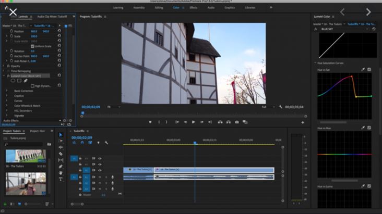Viewport: 382px width, 214px height.
Task: Open the Fit zoom level dropdown
Action: [x=114, y=107]
